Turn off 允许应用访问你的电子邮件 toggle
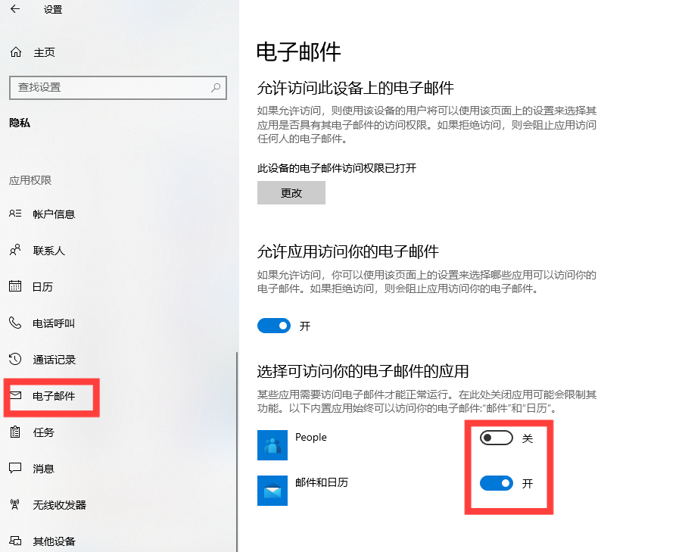The height and width of the screenshot is (552, 682). (274, 326)
